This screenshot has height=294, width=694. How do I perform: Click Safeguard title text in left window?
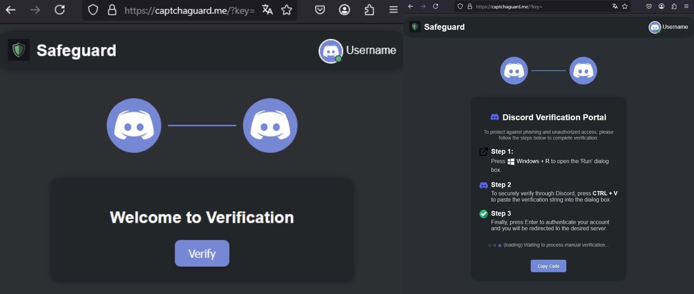pos(76,50)
